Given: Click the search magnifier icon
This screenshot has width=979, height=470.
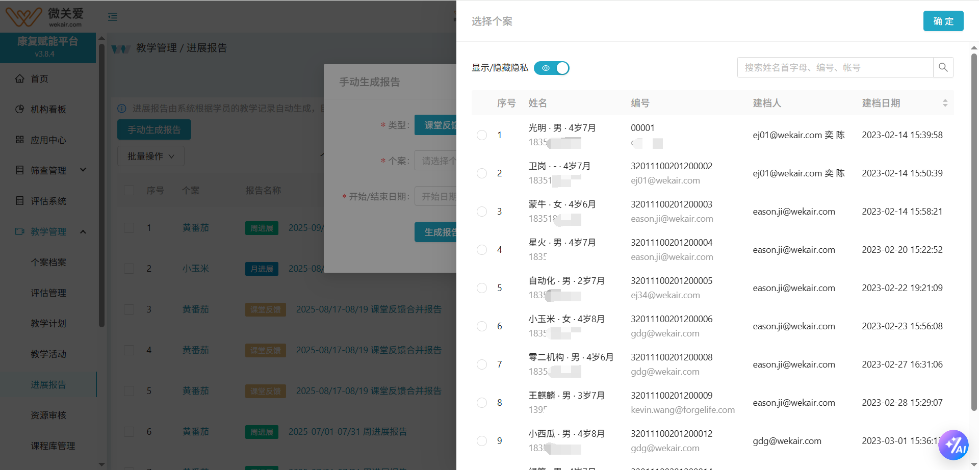Looking at the screenshot, I should click(943, 67).
